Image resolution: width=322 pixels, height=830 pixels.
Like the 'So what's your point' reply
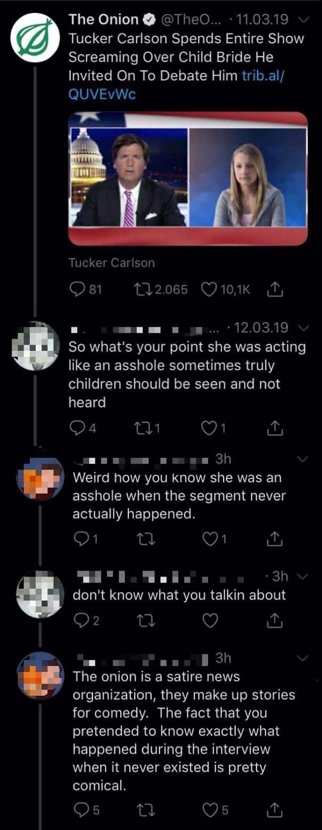pyautogui.click(x=215, y=428)
